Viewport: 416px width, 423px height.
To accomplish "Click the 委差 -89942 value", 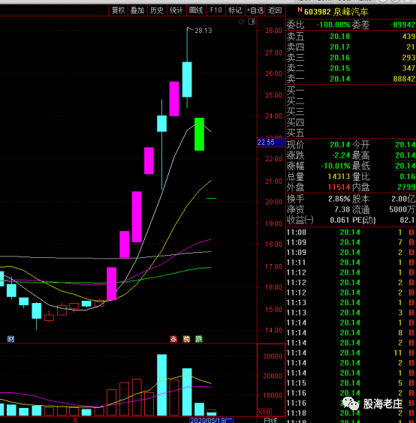I will tap(402, 25).
